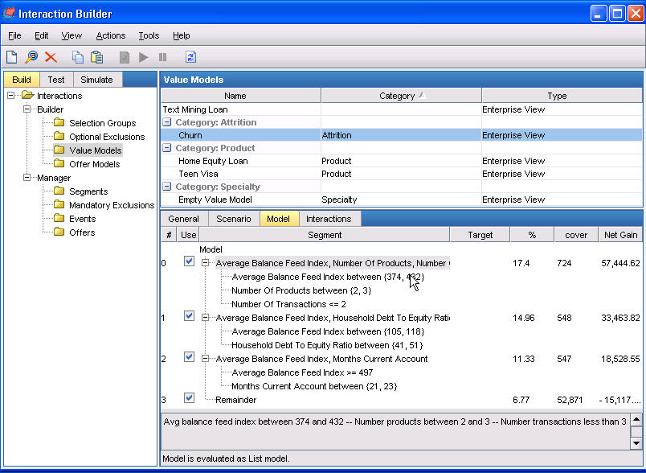Click the Segments folder icon
646x473 pixels.
click(x=59, y=191)
